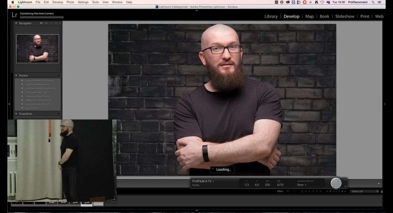Open the Web module
Viewport: 393px width, 213px height.
[x=379, y=16]
